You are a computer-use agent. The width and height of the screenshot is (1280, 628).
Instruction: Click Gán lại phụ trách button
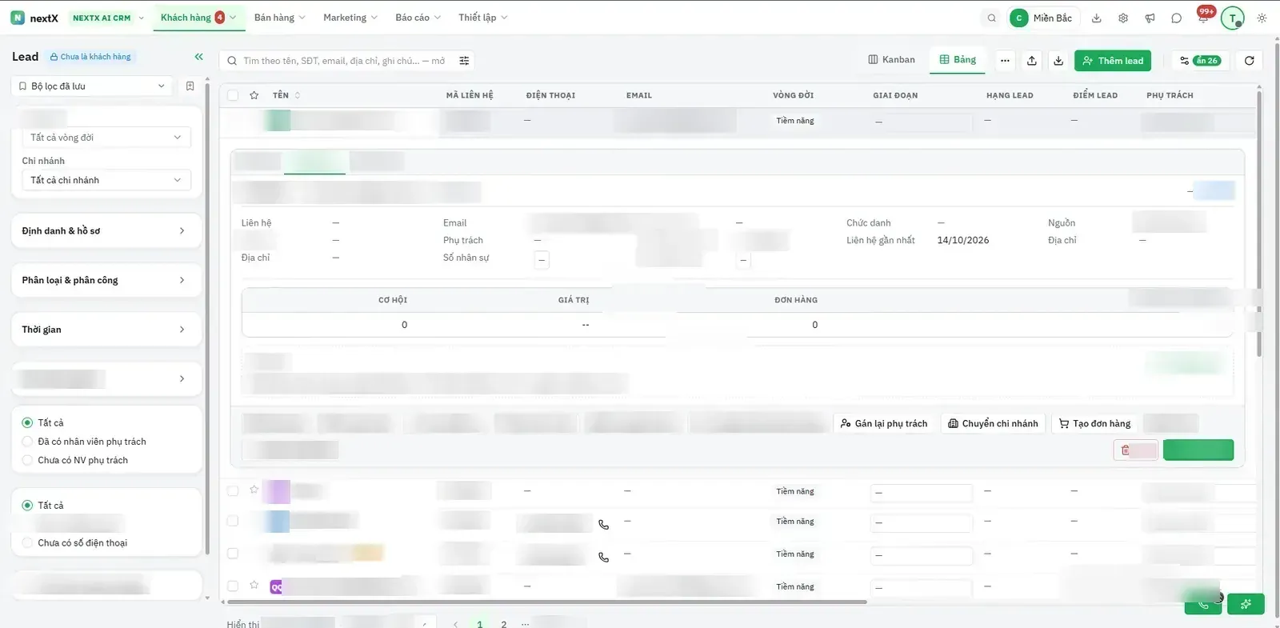pos(884,423)
